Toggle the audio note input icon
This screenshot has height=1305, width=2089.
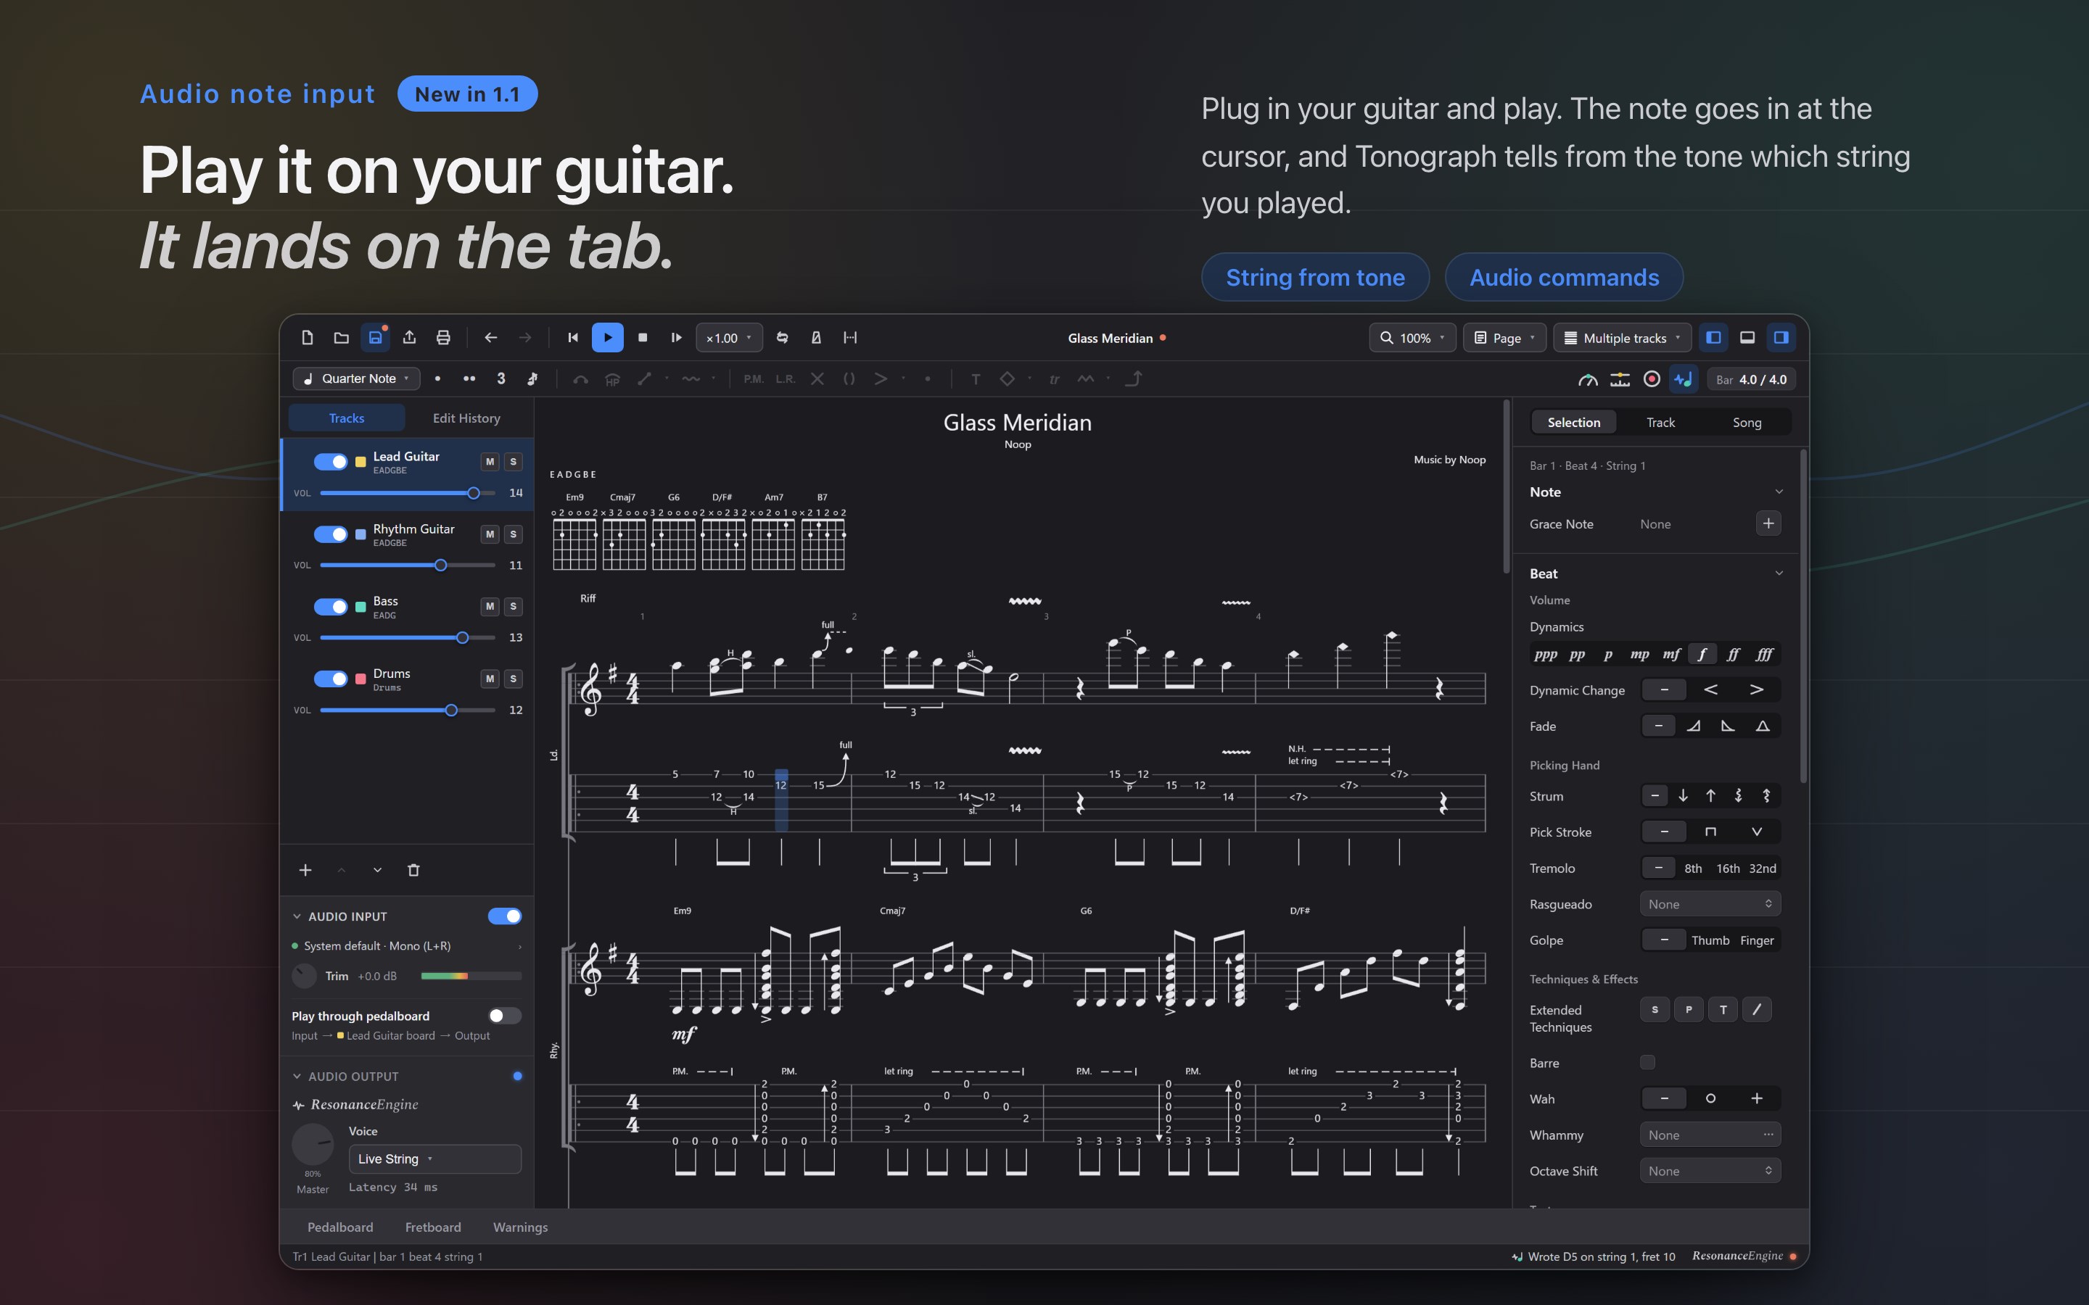tap(1684, 379)
